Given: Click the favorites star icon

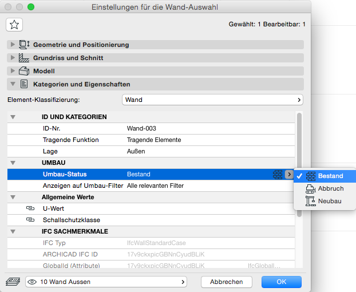Looking at the screenshot, I should coord(14,24).
